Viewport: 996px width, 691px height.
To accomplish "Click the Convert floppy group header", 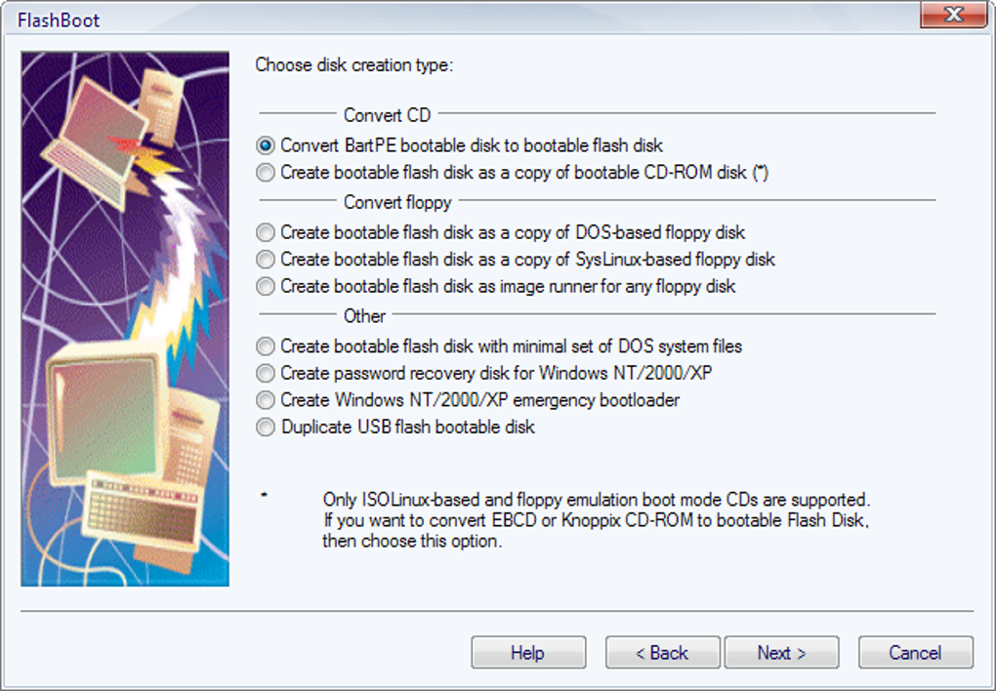I will 397,202.
